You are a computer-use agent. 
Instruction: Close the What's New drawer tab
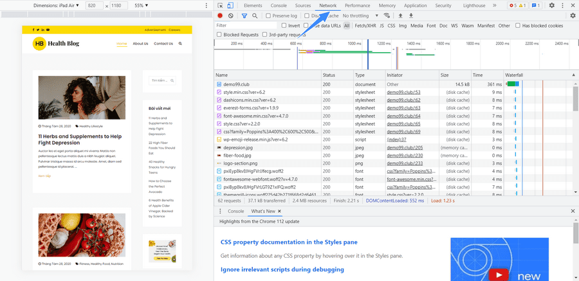click(280, 211)
